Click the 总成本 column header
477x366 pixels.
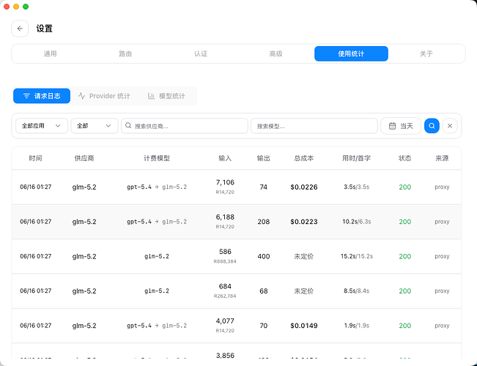point(303,158)
